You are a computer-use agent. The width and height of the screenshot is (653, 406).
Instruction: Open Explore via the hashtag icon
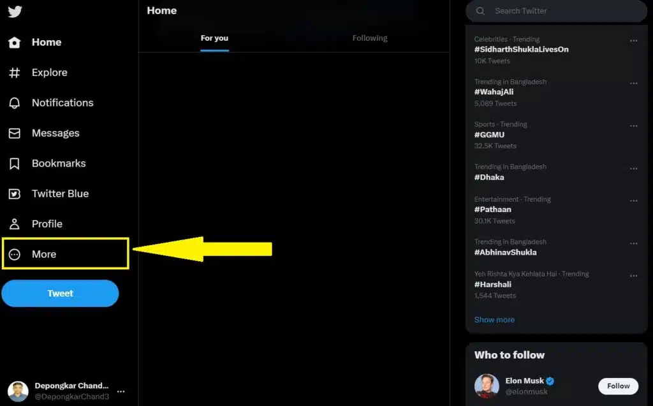point(15,73)
